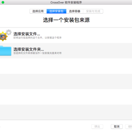Viewport: 132px width, 132px height.
Task: Switch to the 选择应用 tab
Action: tap(38, 11)
